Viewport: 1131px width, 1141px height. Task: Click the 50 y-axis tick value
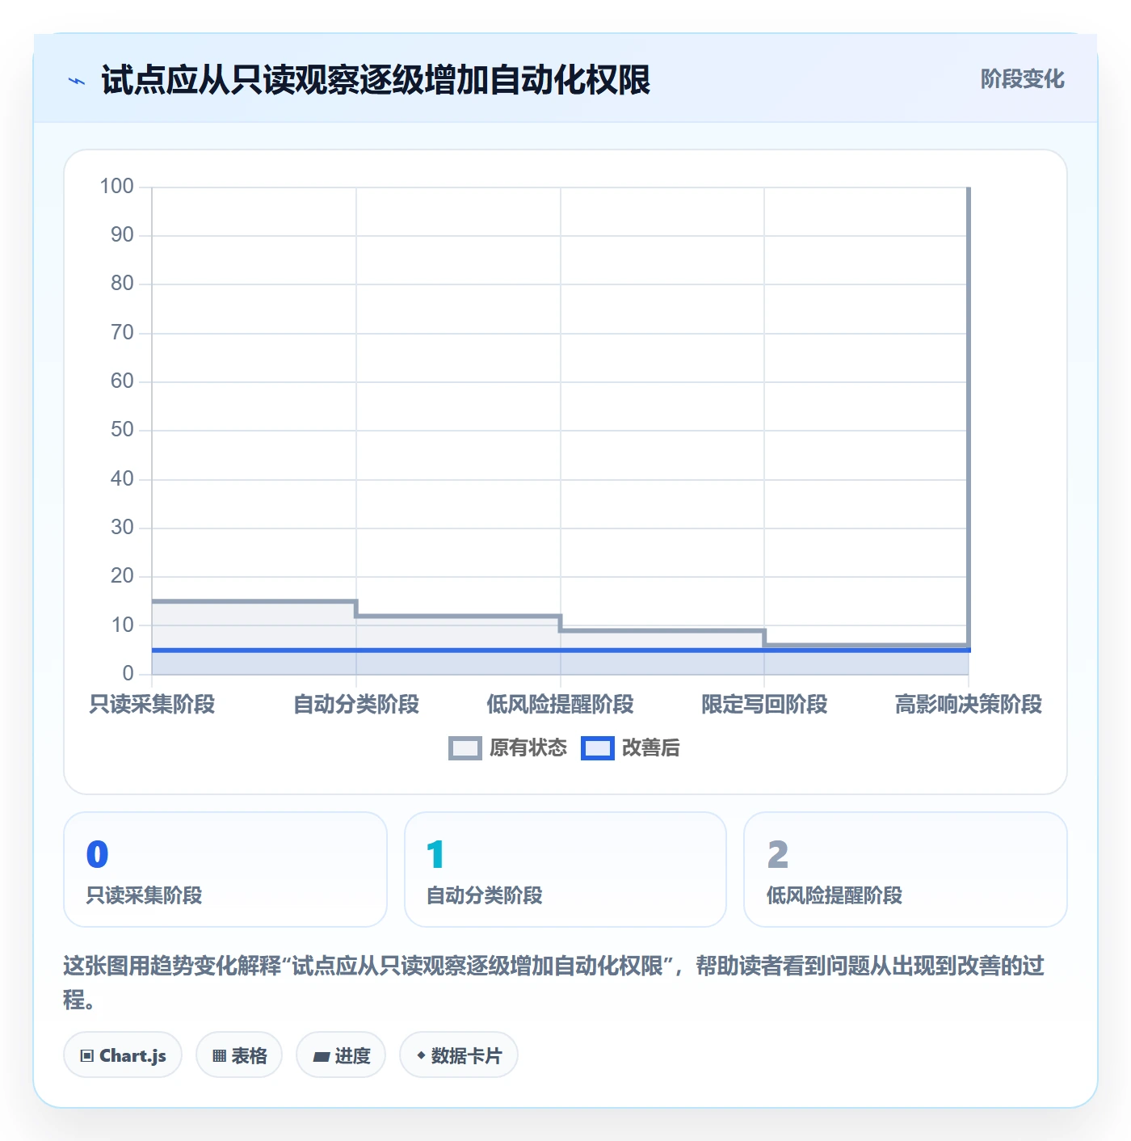point(122,430)
